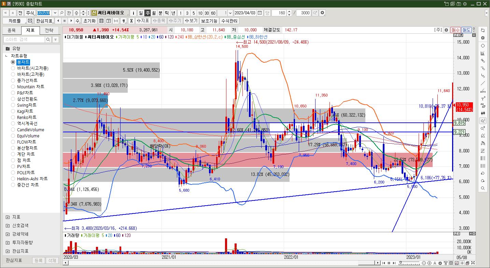490x268 pixels.
Task: Select the 일 (daily) period button
Action: (141, 13)
